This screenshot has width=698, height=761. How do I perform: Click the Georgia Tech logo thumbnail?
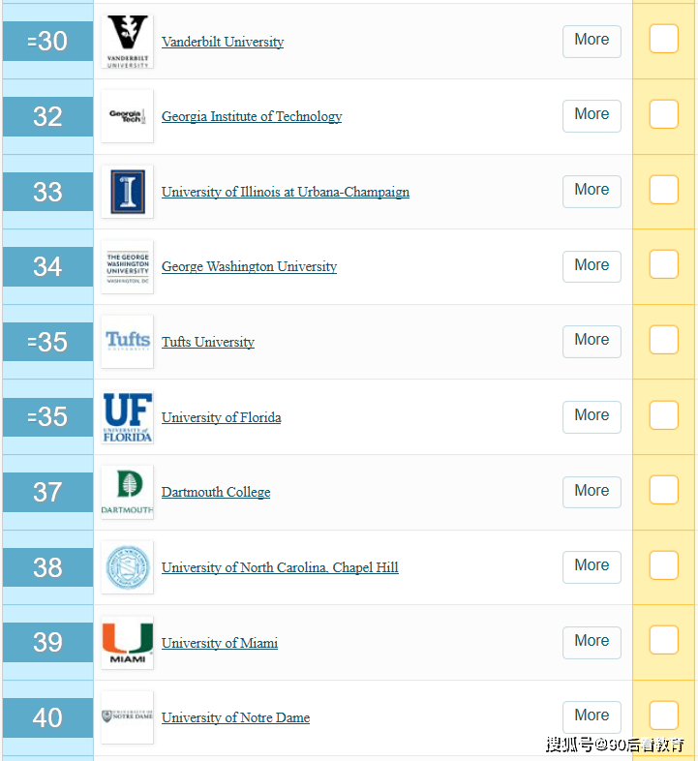127,116
